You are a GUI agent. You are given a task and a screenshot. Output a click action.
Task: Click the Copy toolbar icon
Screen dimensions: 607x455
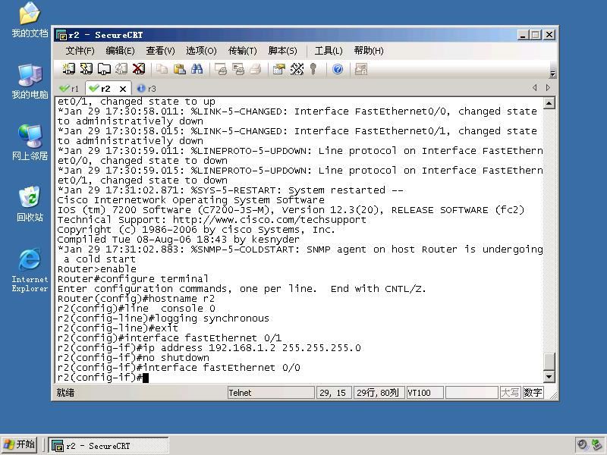(x=162, y=69)
